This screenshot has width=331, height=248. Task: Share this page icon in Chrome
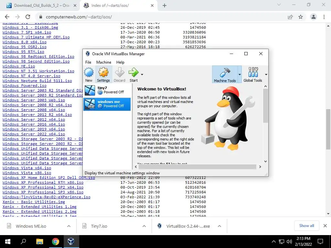point(290,17)
